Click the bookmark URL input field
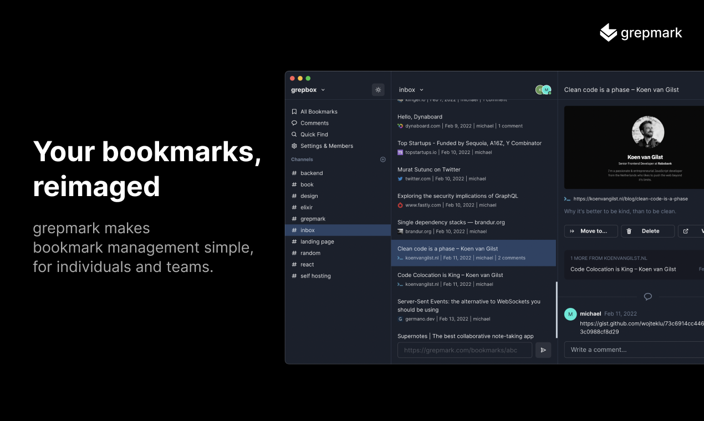The image size is (704, 421). [465, 350]
